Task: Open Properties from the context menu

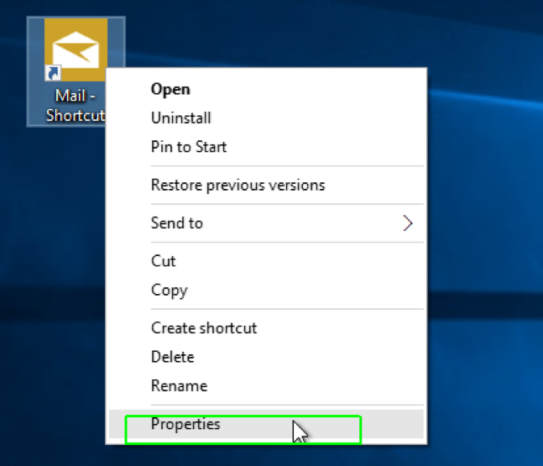Action: (x=185, y=424)
